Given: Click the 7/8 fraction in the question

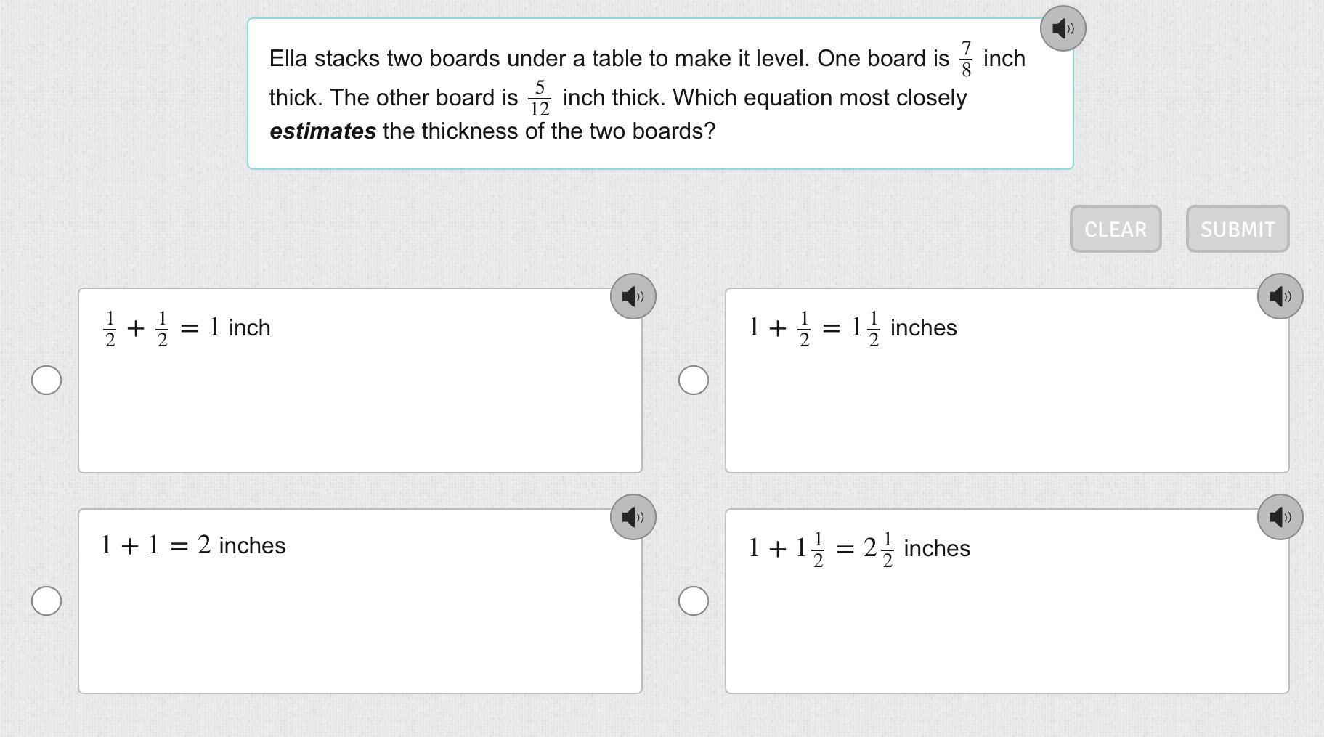Looking at the screenshot, I should pos(966,59).
